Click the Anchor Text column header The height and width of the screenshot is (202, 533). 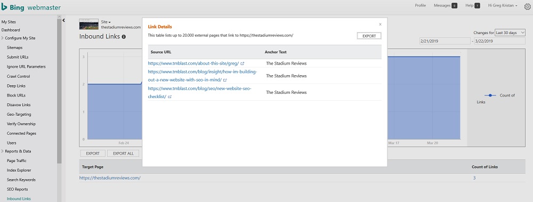[276, 52]
